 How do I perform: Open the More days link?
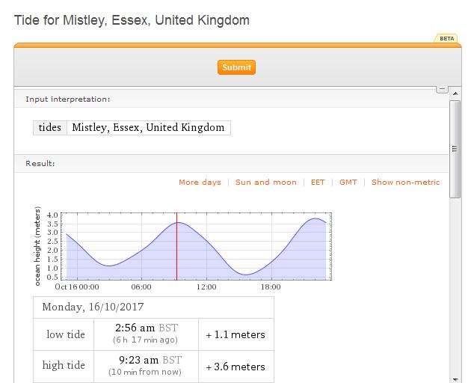click(200, 182)
